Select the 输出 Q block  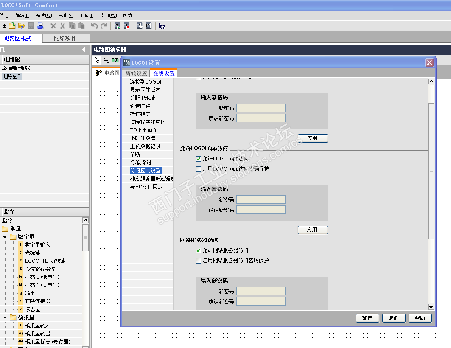click(x=30, y=293)
